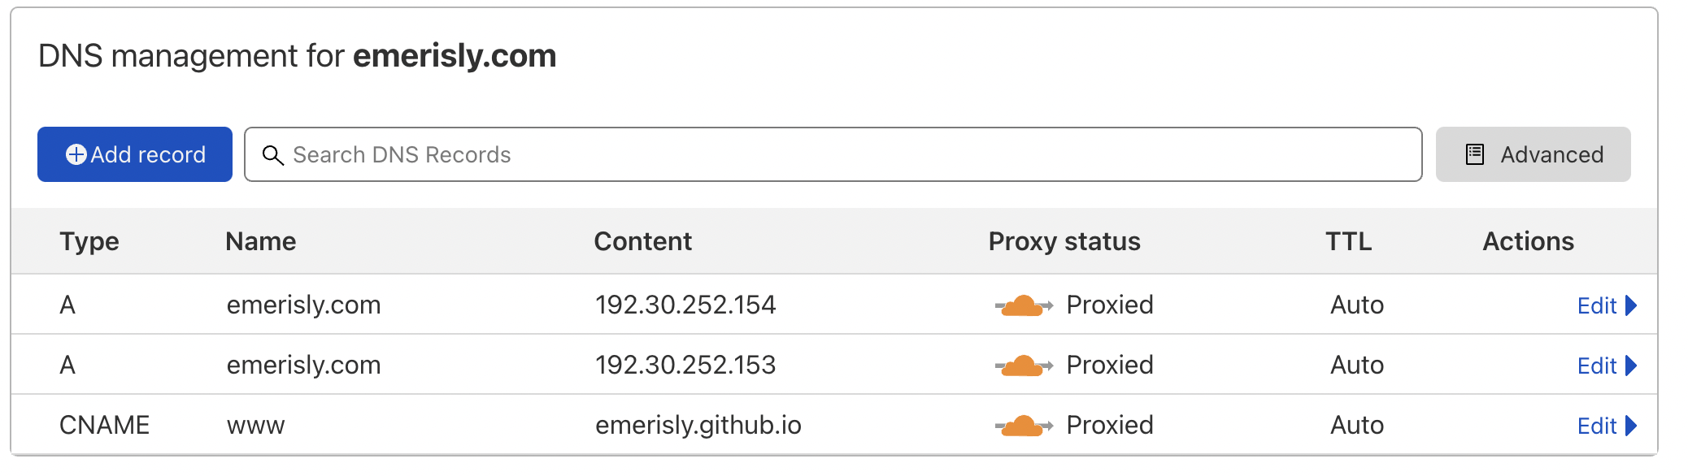Edit the A record pointing to 192.30.252.153
This screenshot has height=476, width=1688.
tap(1596, 366)
